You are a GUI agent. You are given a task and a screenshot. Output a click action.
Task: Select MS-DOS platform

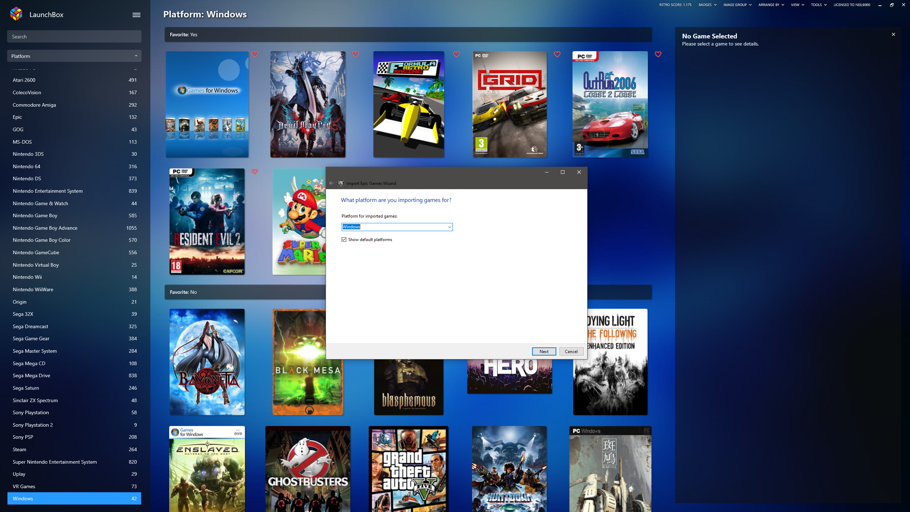74,142
